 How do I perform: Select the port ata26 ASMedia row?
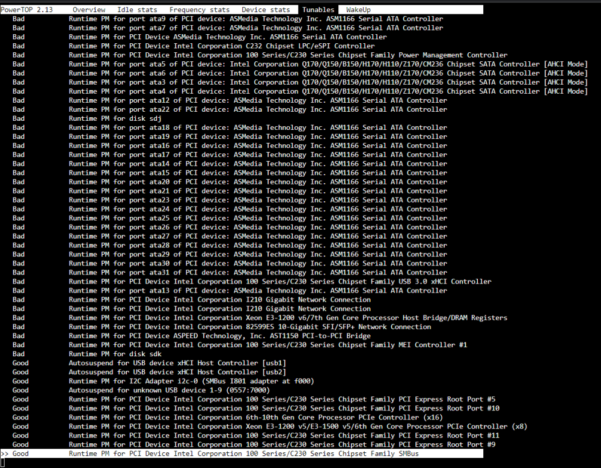230,227
